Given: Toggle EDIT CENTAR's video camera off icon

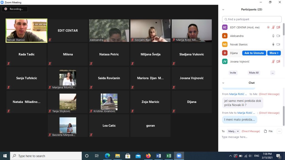Looking at the screenshot, I should 278,28.
